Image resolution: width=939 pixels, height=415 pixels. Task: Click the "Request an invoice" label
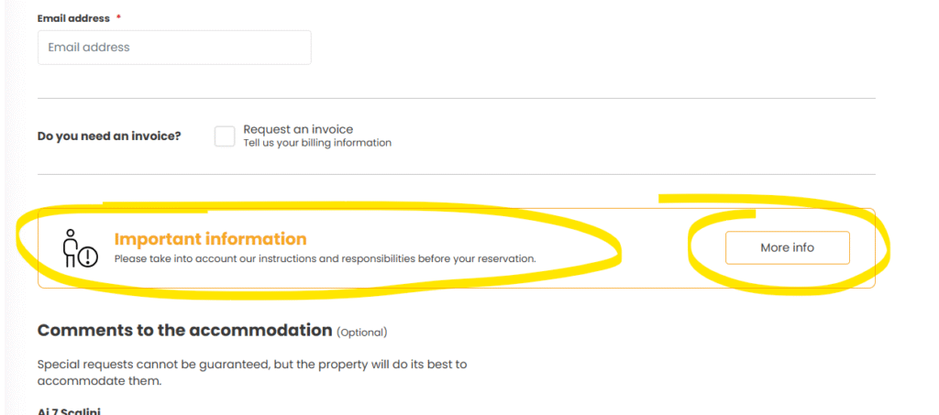pos(298,129)
